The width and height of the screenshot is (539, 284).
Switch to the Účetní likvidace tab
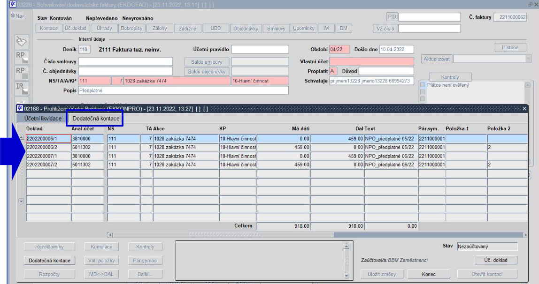click(43, 118)
